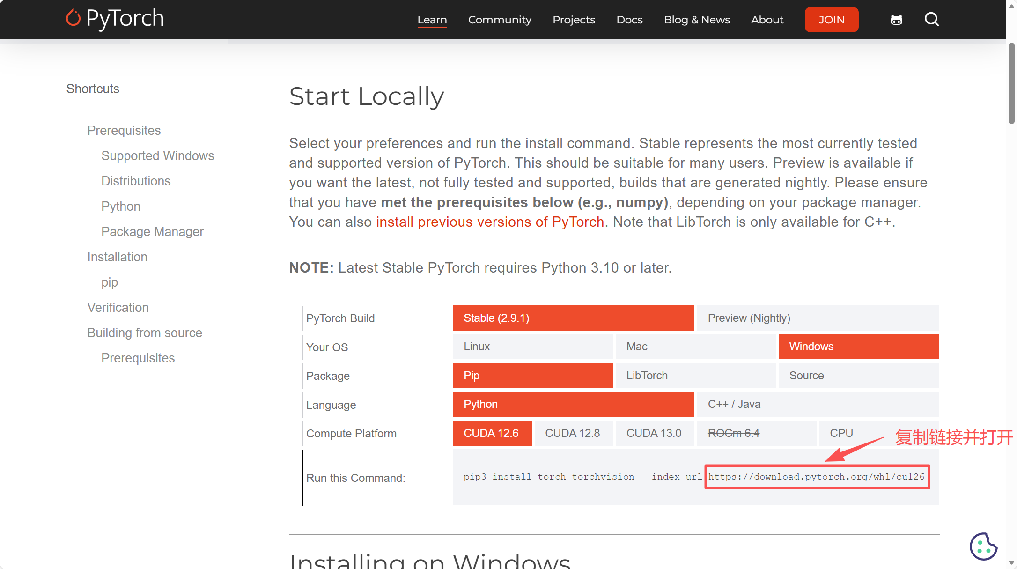This screenshot has width=1017, height=569.
Task: Open the cookie preferences icon
Action: tap(983, 546)
